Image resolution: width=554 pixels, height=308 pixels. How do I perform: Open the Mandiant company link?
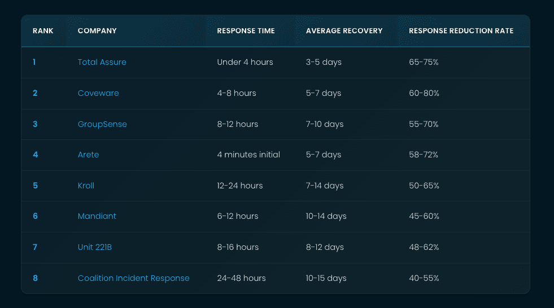click(x=97, y=216)
